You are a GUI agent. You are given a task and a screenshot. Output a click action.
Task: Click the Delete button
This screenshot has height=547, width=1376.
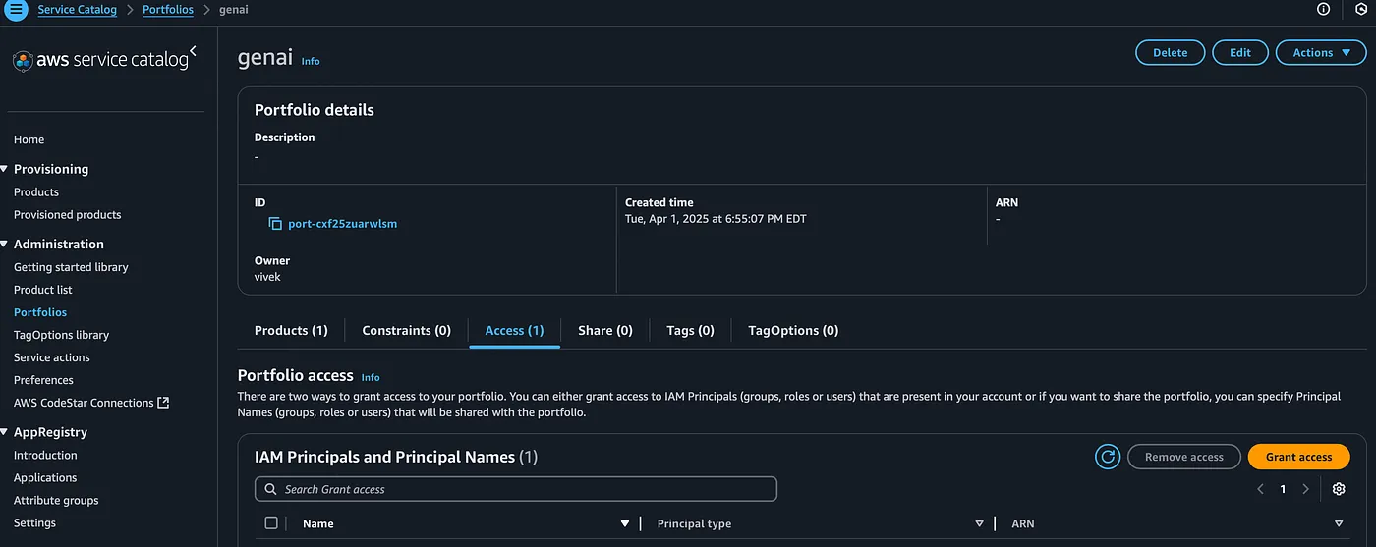(1170, 53)
